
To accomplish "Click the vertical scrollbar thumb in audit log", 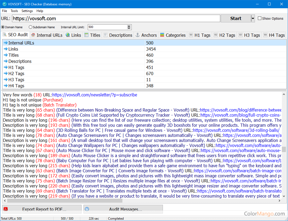I will coord(284,149).
